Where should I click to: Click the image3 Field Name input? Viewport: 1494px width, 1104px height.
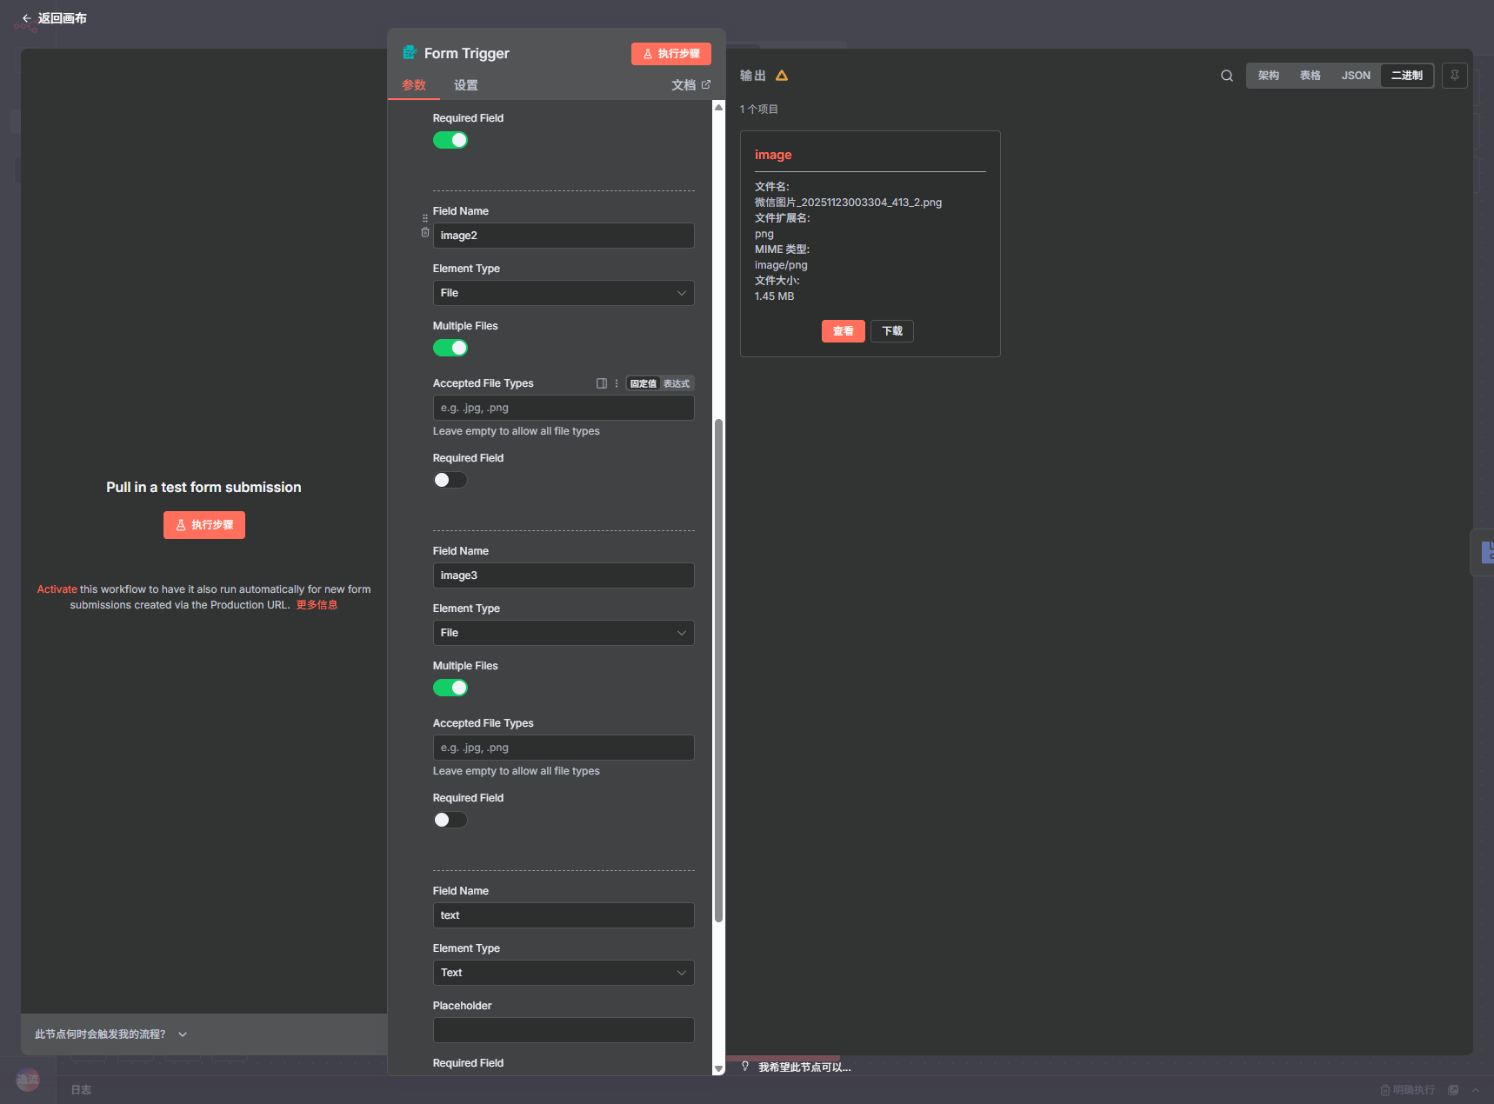564,575
